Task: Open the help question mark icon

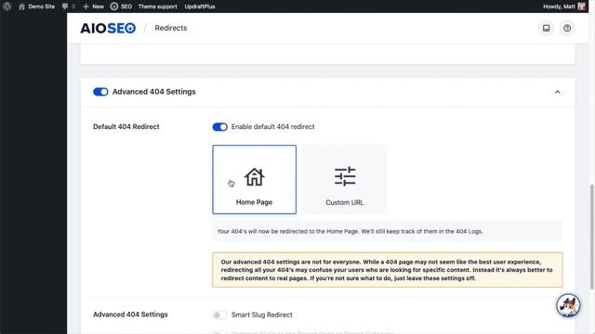Action: coord(567,28)
